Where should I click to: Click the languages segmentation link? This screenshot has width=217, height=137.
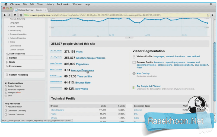coord(159,57)
